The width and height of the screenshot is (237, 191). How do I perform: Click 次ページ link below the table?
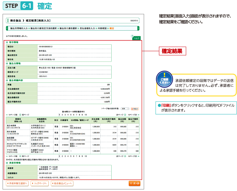pos(121,156)
